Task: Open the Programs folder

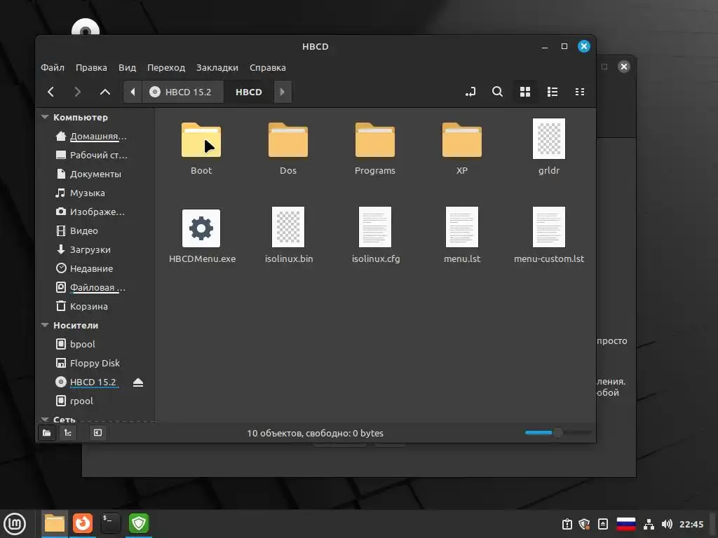Action: click(375, 140)
